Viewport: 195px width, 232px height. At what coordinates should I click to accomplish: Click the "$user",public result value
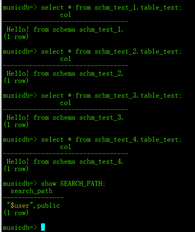point(33,206)
